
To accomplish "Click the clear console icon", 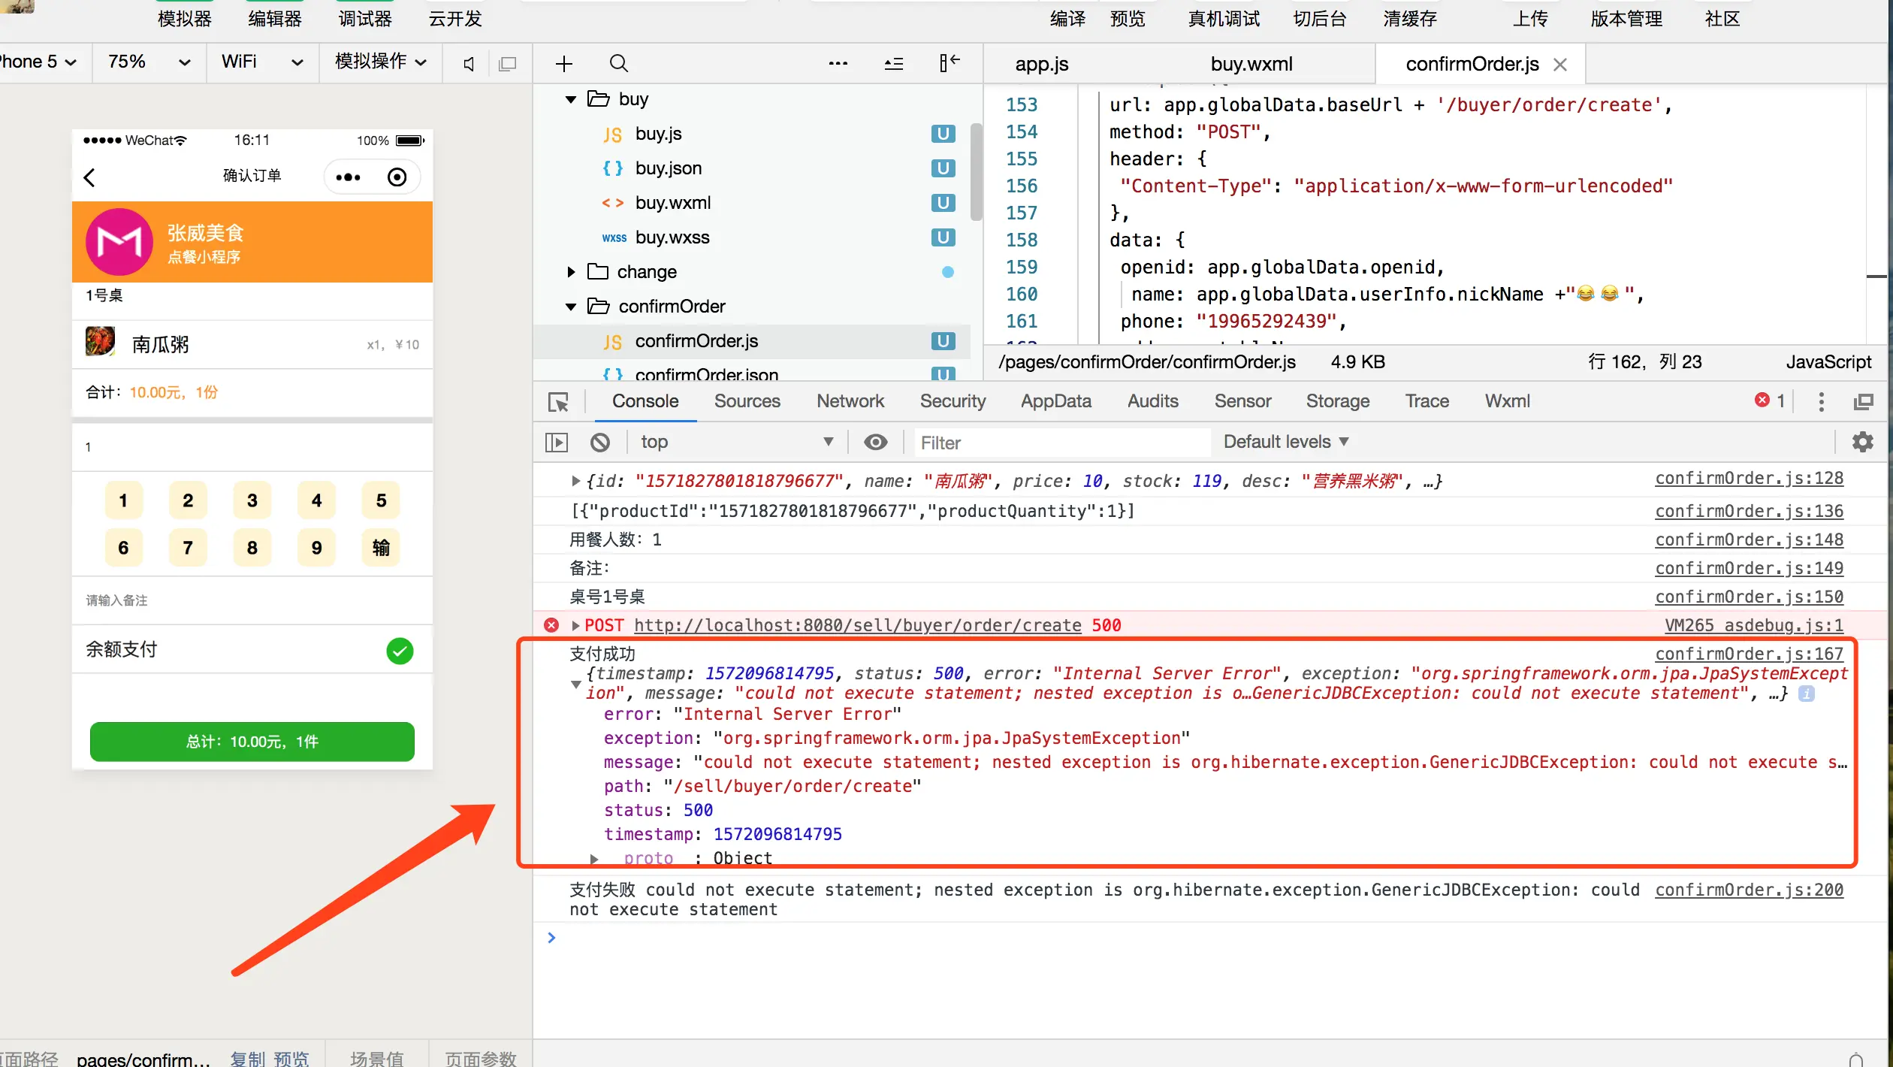I will [600, 443].
